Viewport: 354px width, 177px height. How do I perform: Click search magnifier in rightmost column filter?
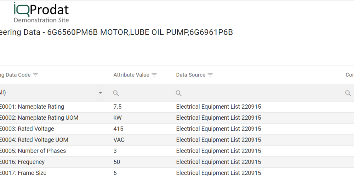[x=348, y=93]
